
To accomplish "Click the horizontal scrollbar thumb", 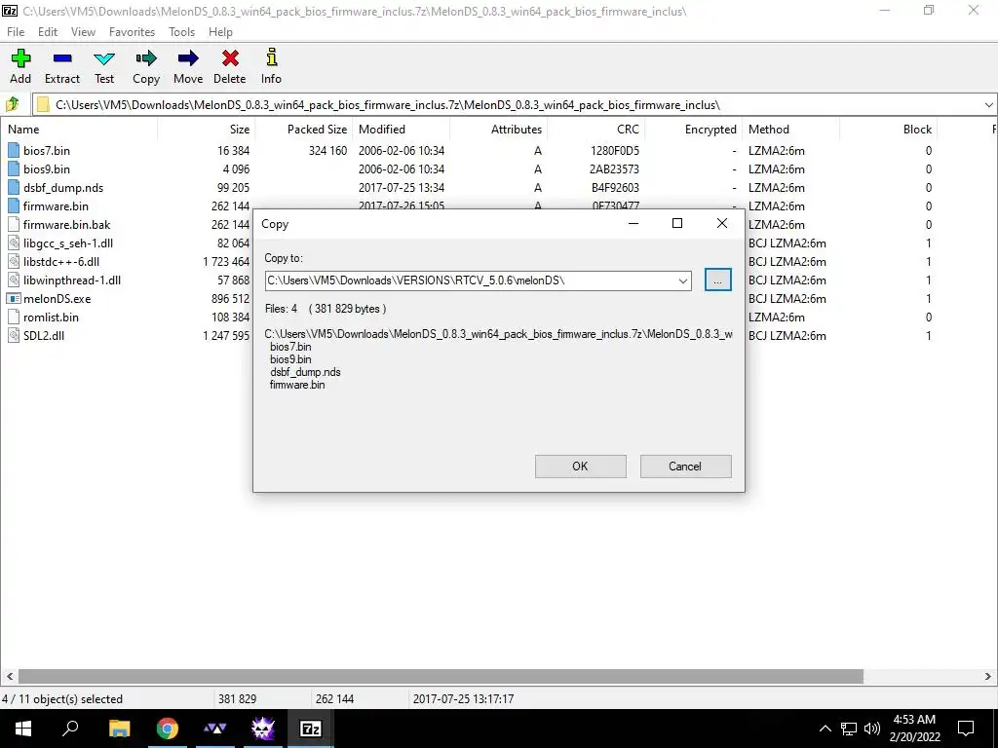I will (441, 676).
